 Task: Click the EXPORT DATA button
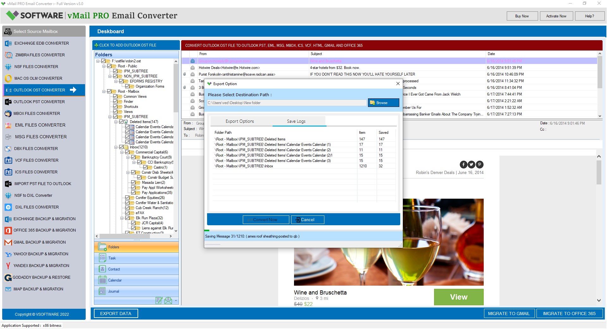tap(116, 313)
